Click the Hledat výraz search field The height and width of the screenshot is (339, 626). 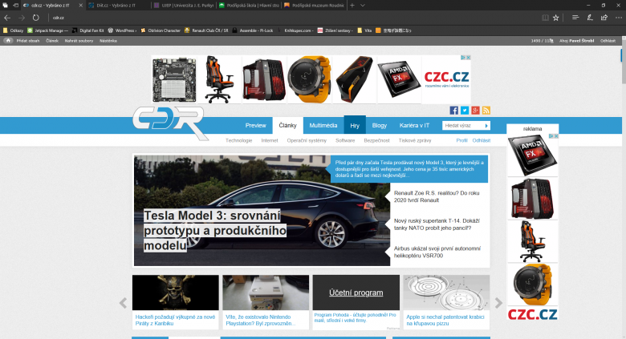point(463,126)
